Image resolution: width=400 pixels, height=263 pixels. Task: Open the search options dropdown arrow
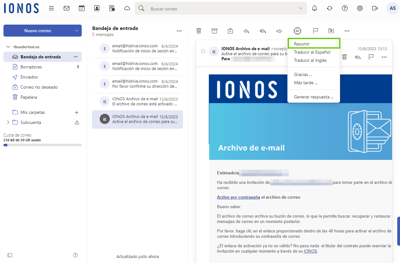pyautogui.click(x=301, y=9)
